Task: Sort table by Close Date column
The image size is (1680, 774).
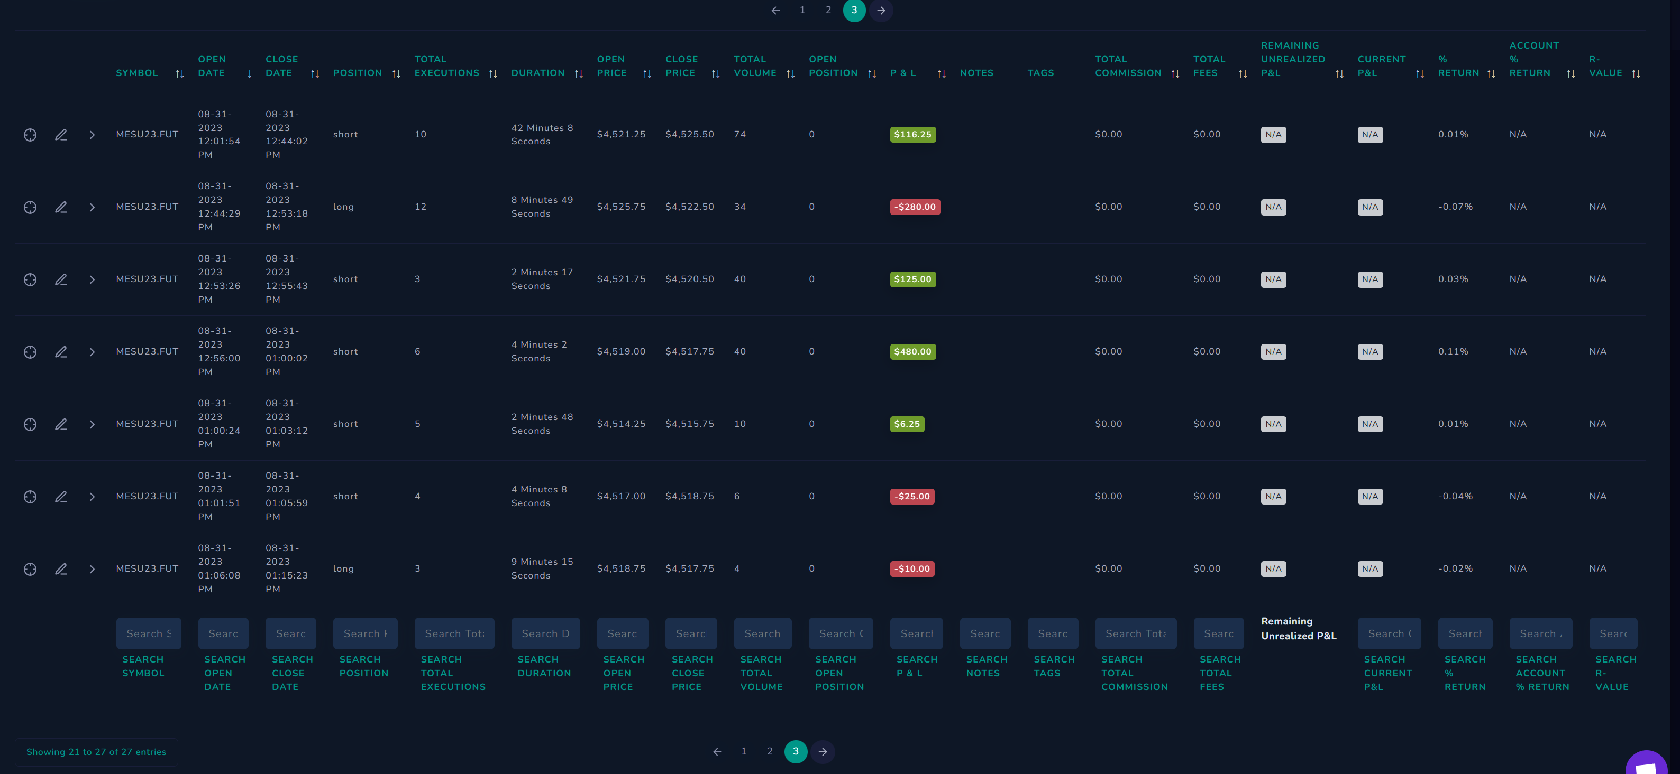Action: click(x=315, y=74)
